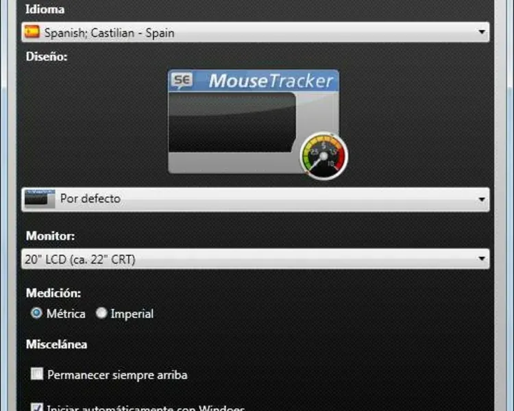514x411 pixels.
Task: Enable Permanecer siempre arriba checkbox
Action: click(x=37, y=373)
